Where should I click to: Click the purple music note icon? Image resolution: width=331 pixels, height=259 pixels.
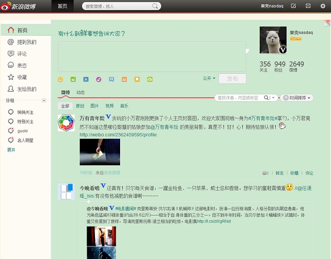pos(99,79)
